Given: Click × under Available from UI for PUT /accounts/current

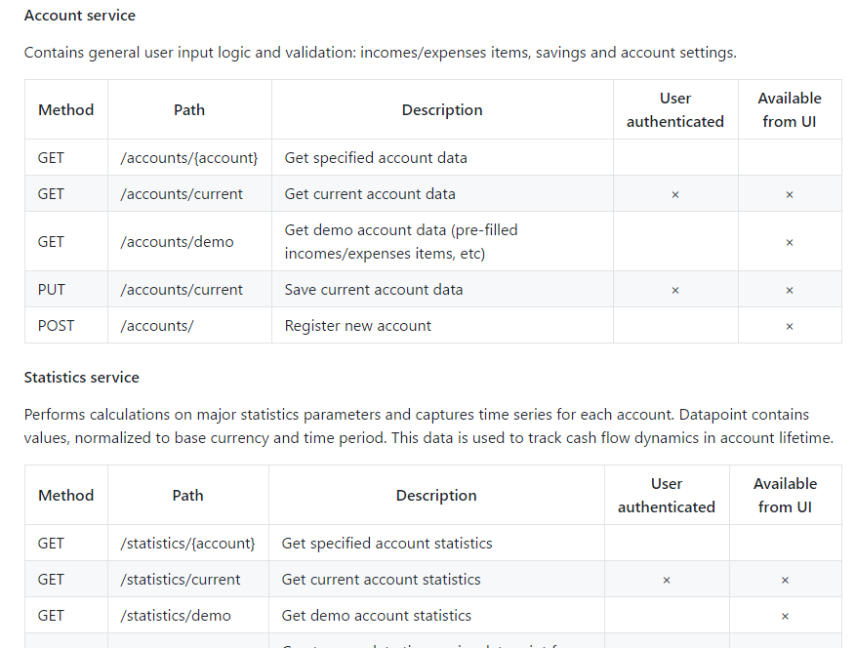Looking at the screenshot, I should click(x=789, y=291).
